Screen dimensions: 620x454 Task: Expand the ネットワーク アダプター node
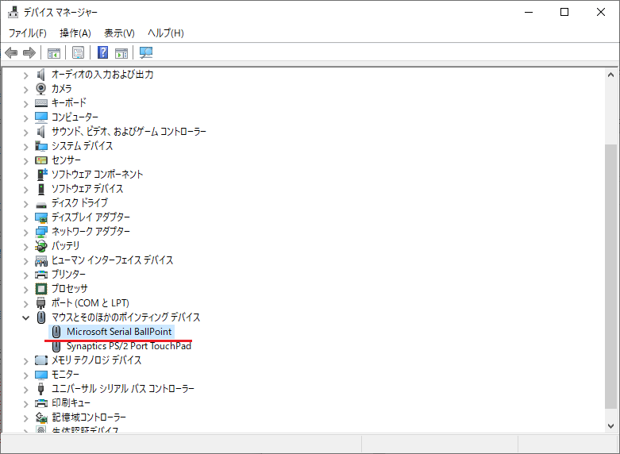(25, 232)
